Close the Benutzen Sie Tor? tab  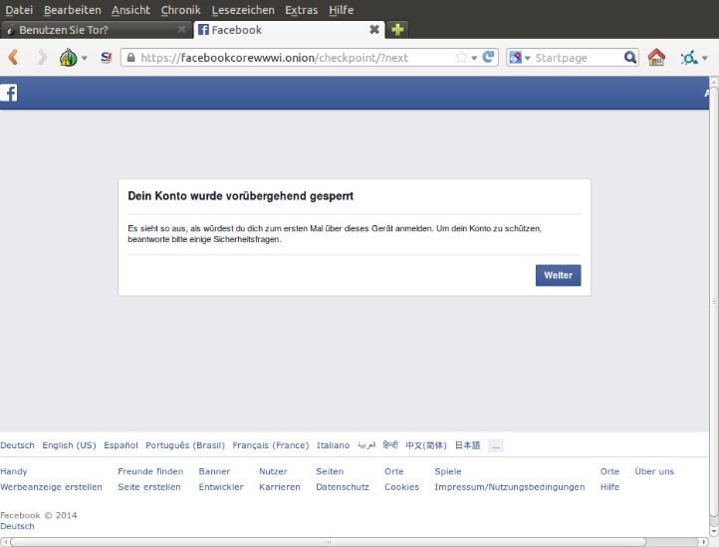click(x=182, y=29)
